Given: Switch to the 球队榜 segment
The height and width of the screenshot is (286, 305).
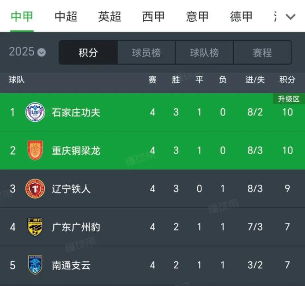Looking at the screenshot, I should click(x=204, y=52).
